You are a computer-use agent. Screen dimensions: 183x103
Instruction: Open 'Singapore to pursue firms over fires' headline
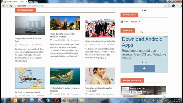tap(28, 40)
